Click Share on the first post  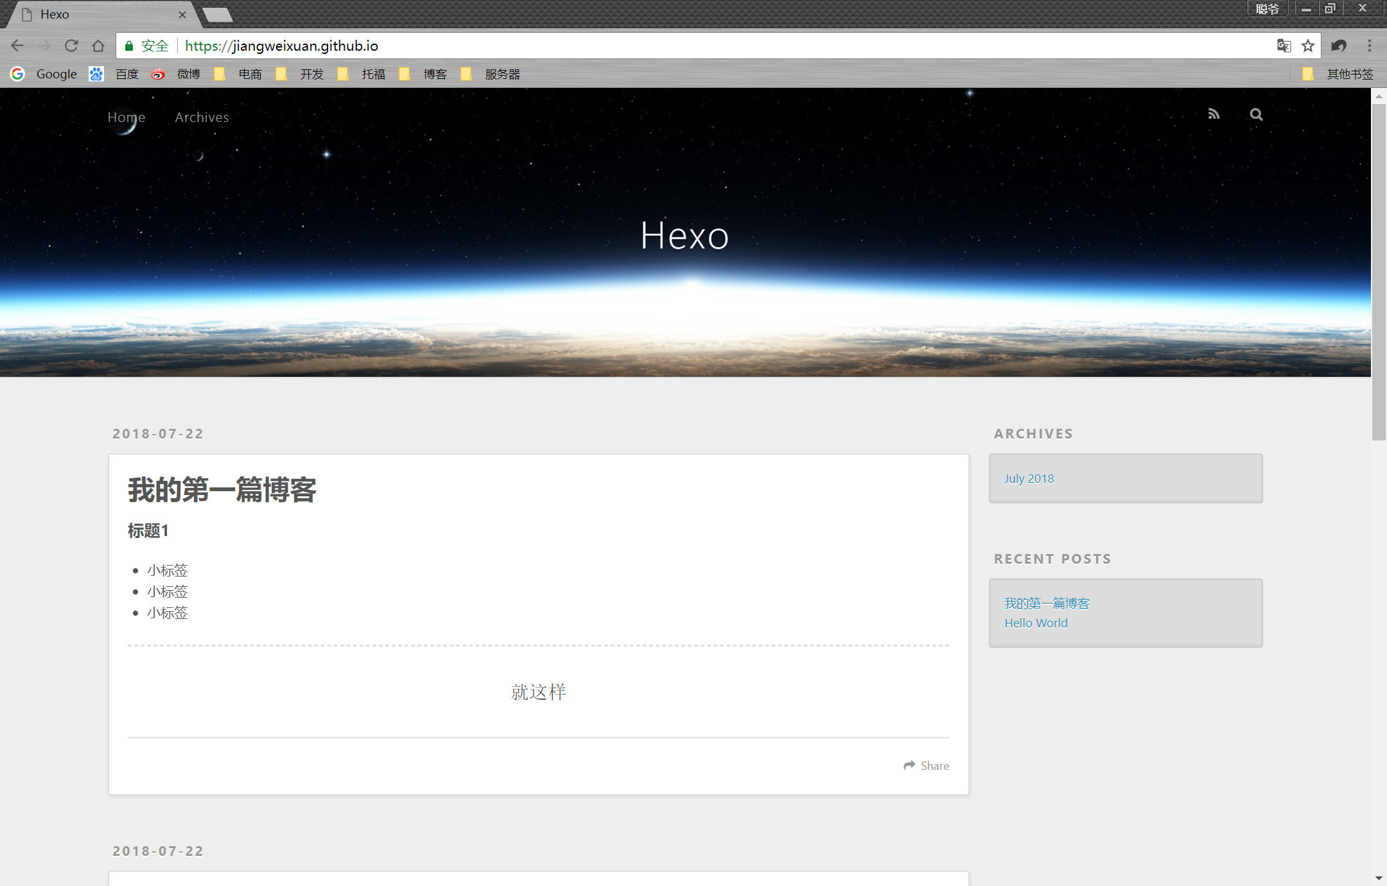point(926,765)
